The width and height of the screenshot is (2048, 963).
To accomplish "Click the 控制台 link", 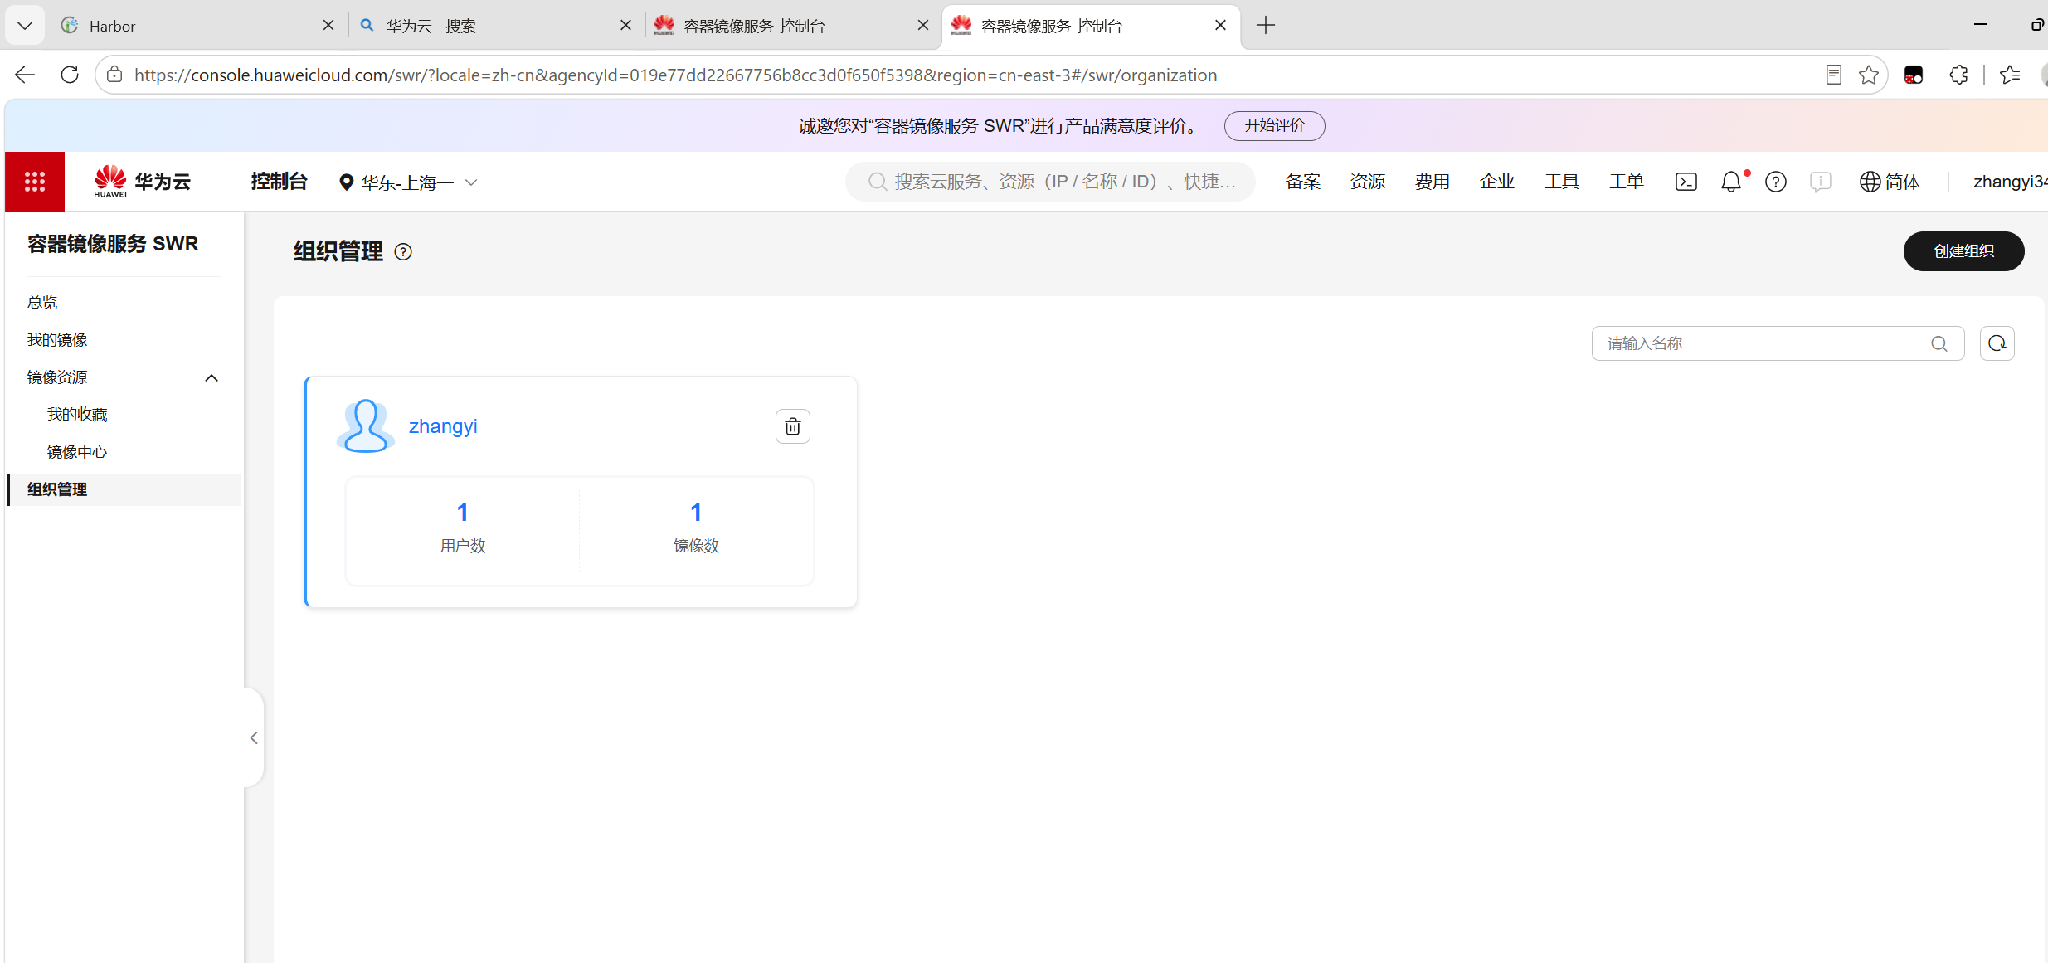I will coord(279,182).
